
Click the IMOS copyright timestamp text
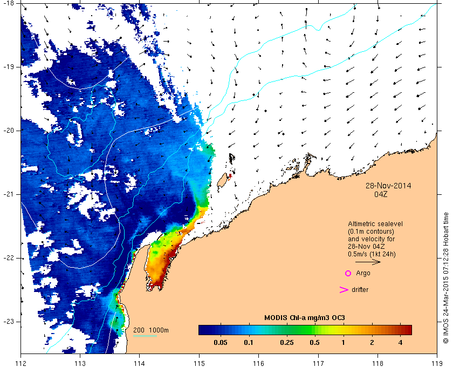pyautogui.click(x=446, y=277)
